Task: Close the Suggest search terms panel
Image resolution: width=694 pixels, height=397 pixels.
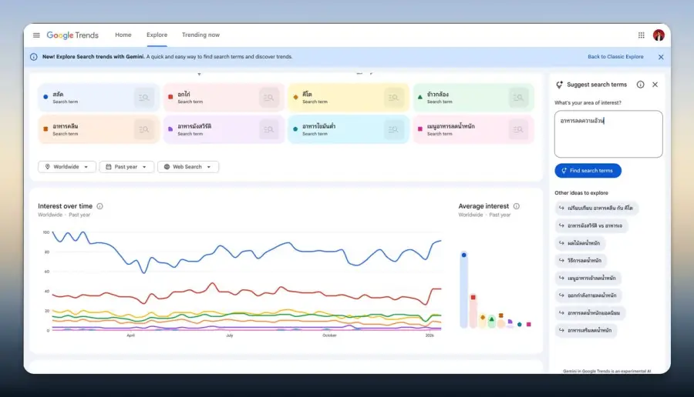Action: 655,85
